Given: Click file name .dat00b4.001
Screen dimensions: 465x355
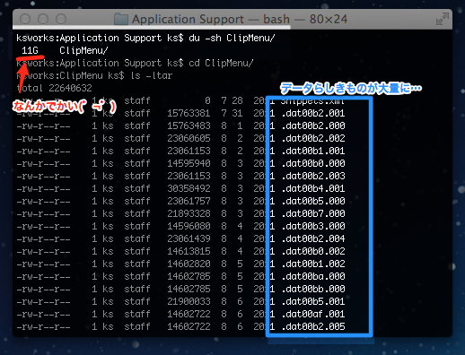Looking at the screenshot, I should click(x=313, y=188).
